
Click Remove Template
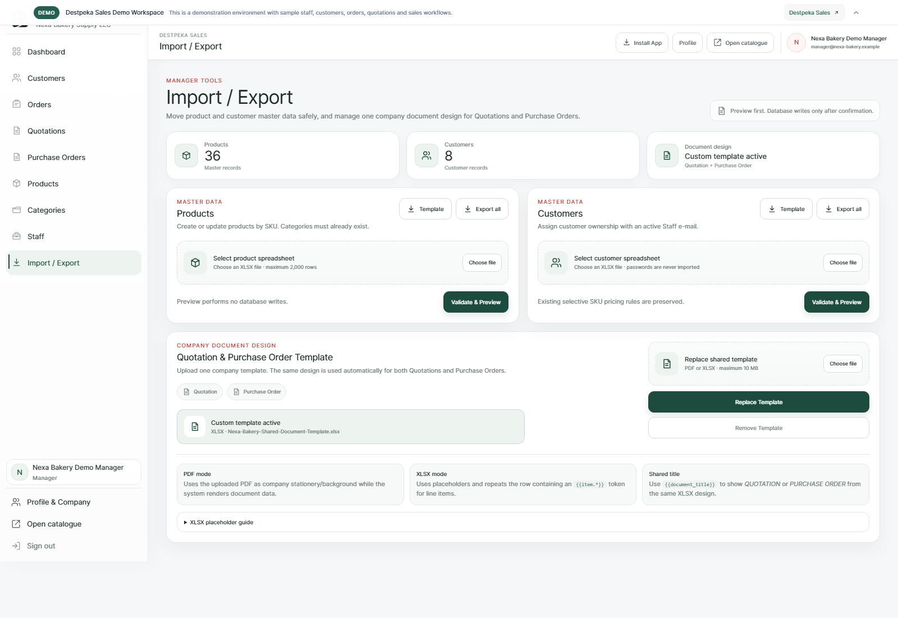coord(759,428)
